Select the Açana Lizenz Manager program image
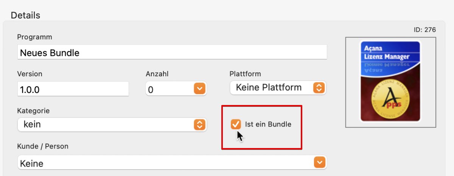Image resolution: width=454 pixels, height=176 pixels. click(390, 82)
